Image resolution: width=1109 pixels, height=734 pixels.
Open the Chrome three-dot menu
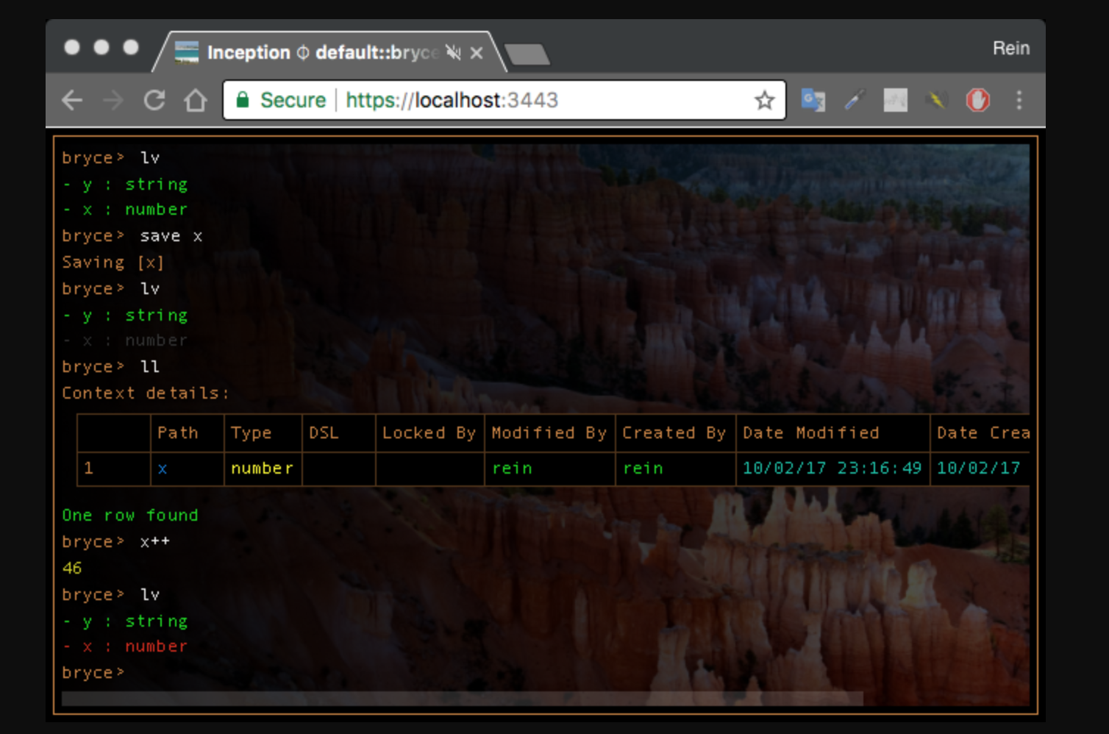click(1019, 100)
